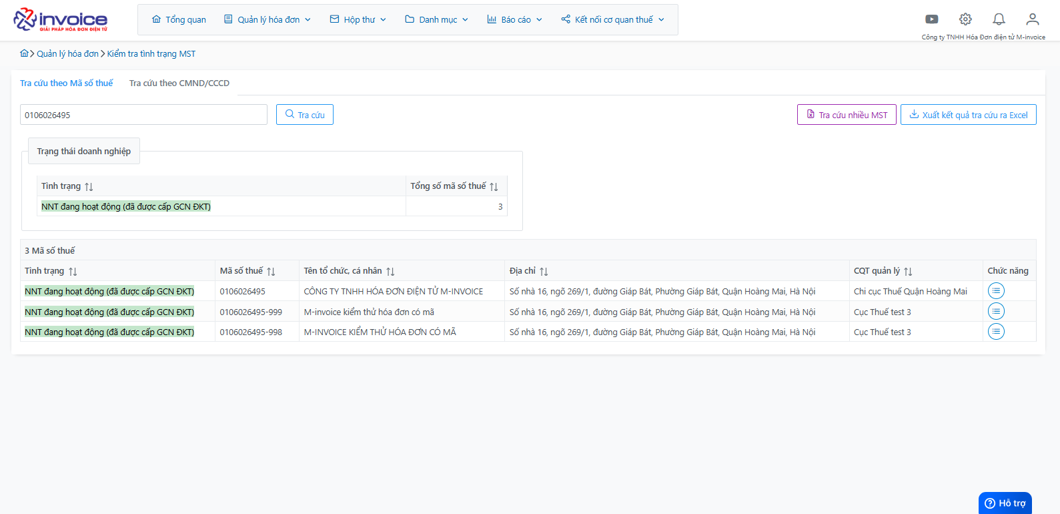The width and height of the screenshot is (1060, 514).
Task: Sort results table by Mã số thuế
Action: (x=271, y=271)
